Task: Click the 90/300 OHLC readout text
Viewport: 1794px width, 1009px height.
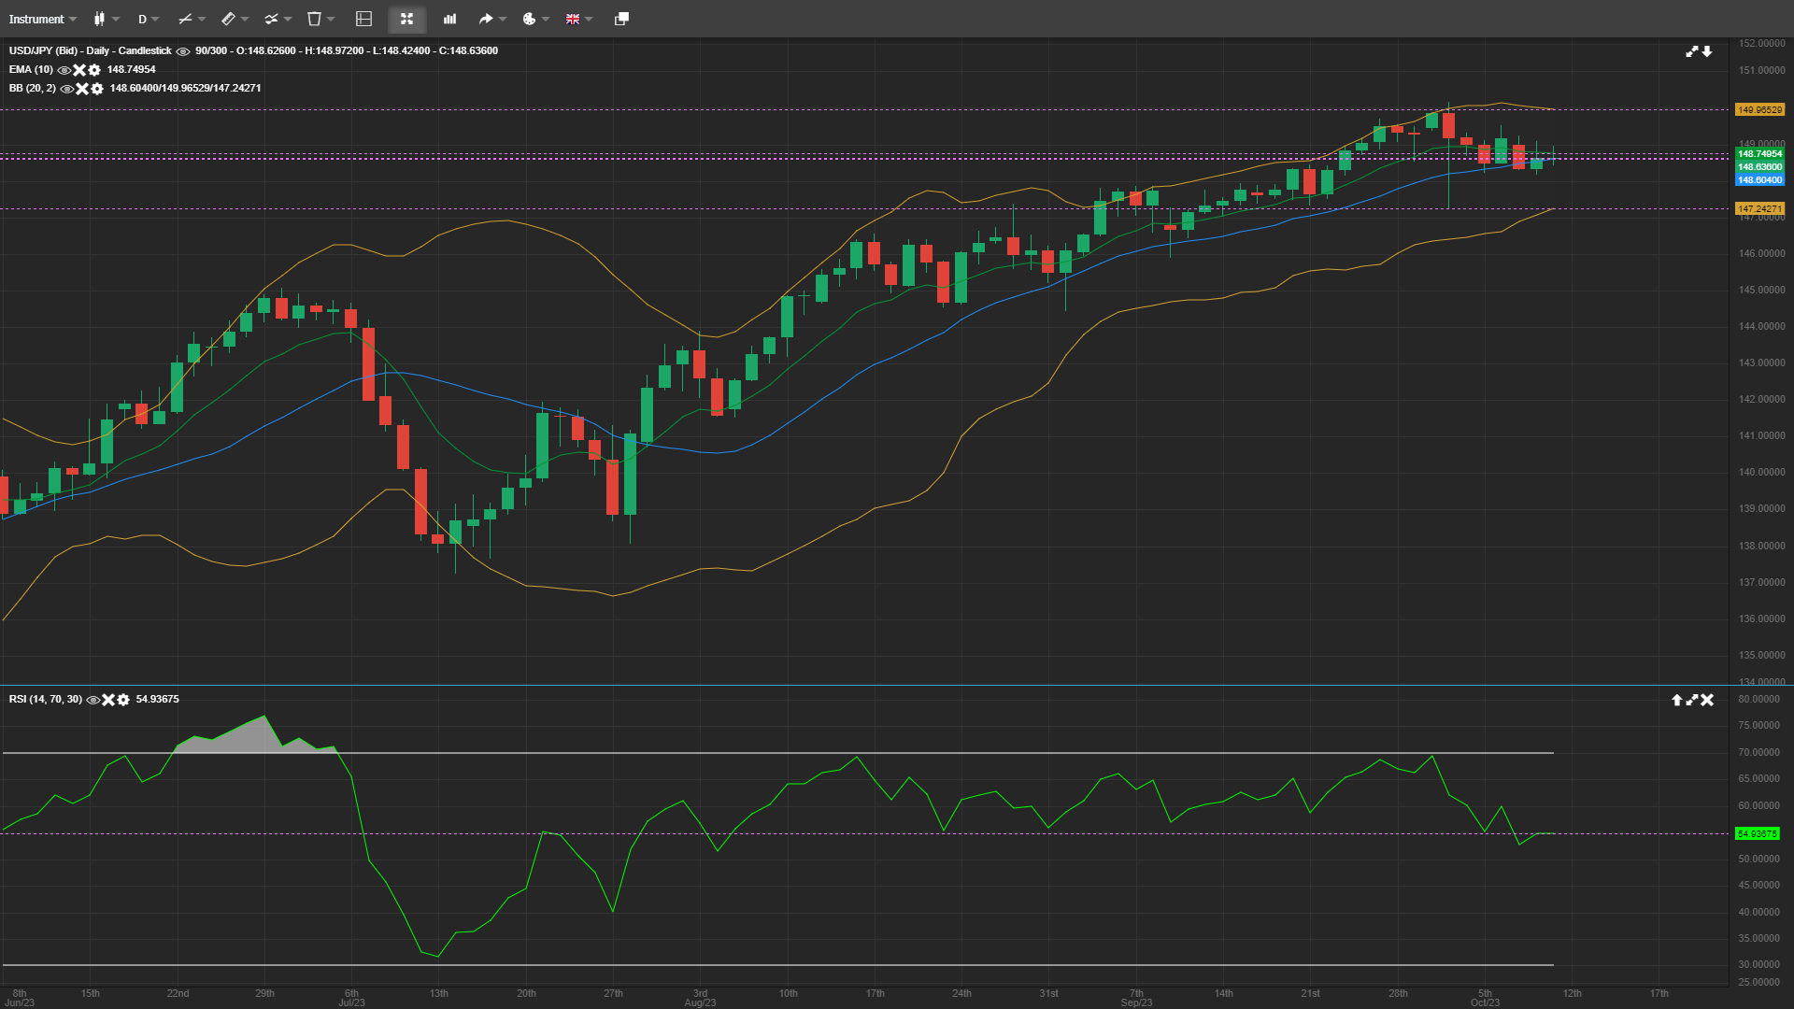Action: (x=347, y=51)
